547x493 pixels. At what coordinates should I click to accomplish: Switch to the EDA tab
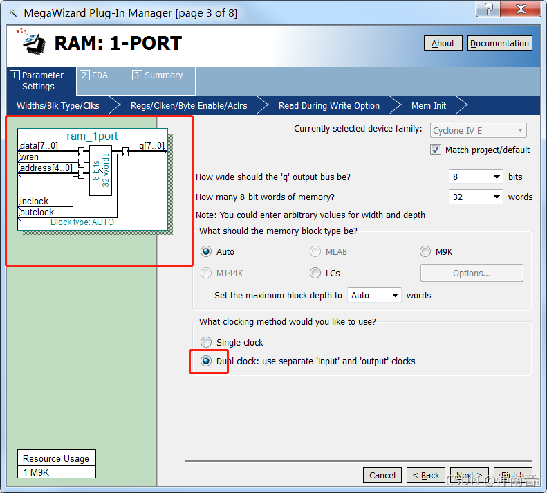point(102,81)
